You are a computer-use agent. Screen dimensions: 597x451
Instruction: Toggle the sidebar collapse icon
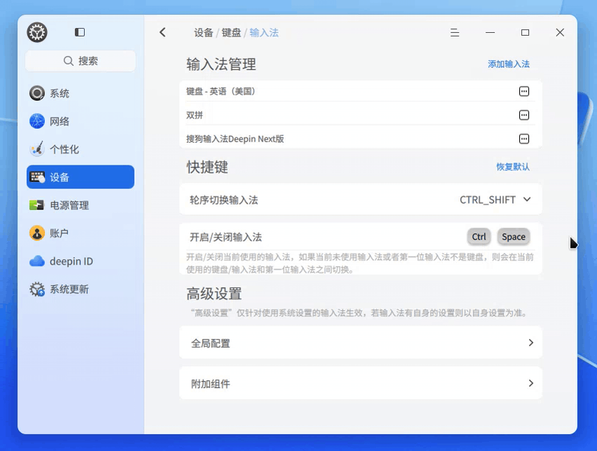80,32
